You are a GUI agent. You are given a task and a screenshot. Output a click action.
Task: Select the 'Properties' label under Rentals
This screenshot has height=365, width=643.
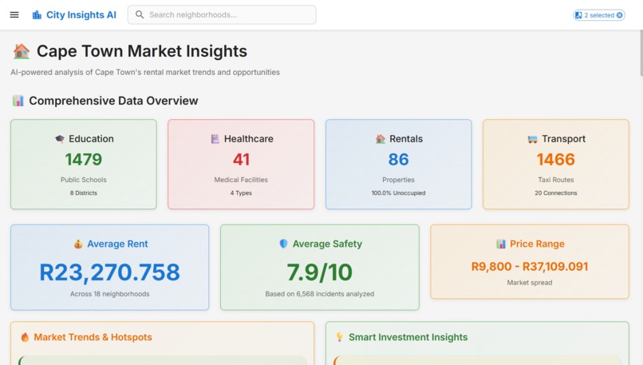[x=399, y=180]
